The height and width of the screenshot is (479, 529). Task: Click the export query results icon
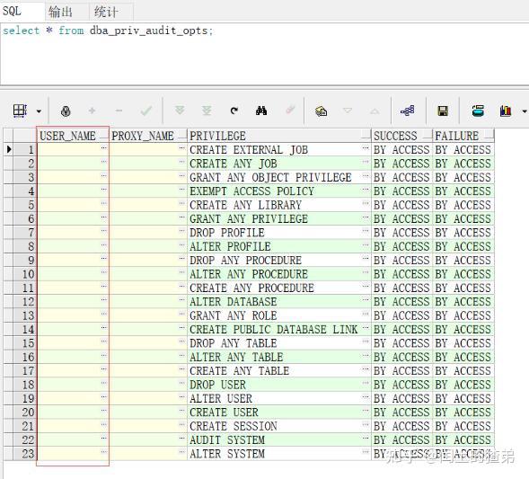coord(478,111)
